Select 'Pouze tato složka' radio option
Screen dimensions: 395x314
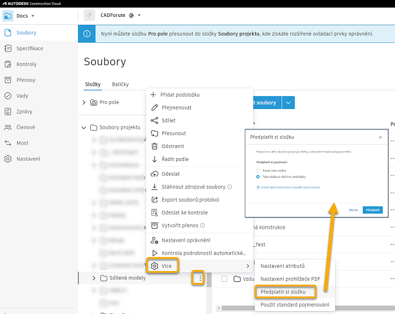coord(258,169)
